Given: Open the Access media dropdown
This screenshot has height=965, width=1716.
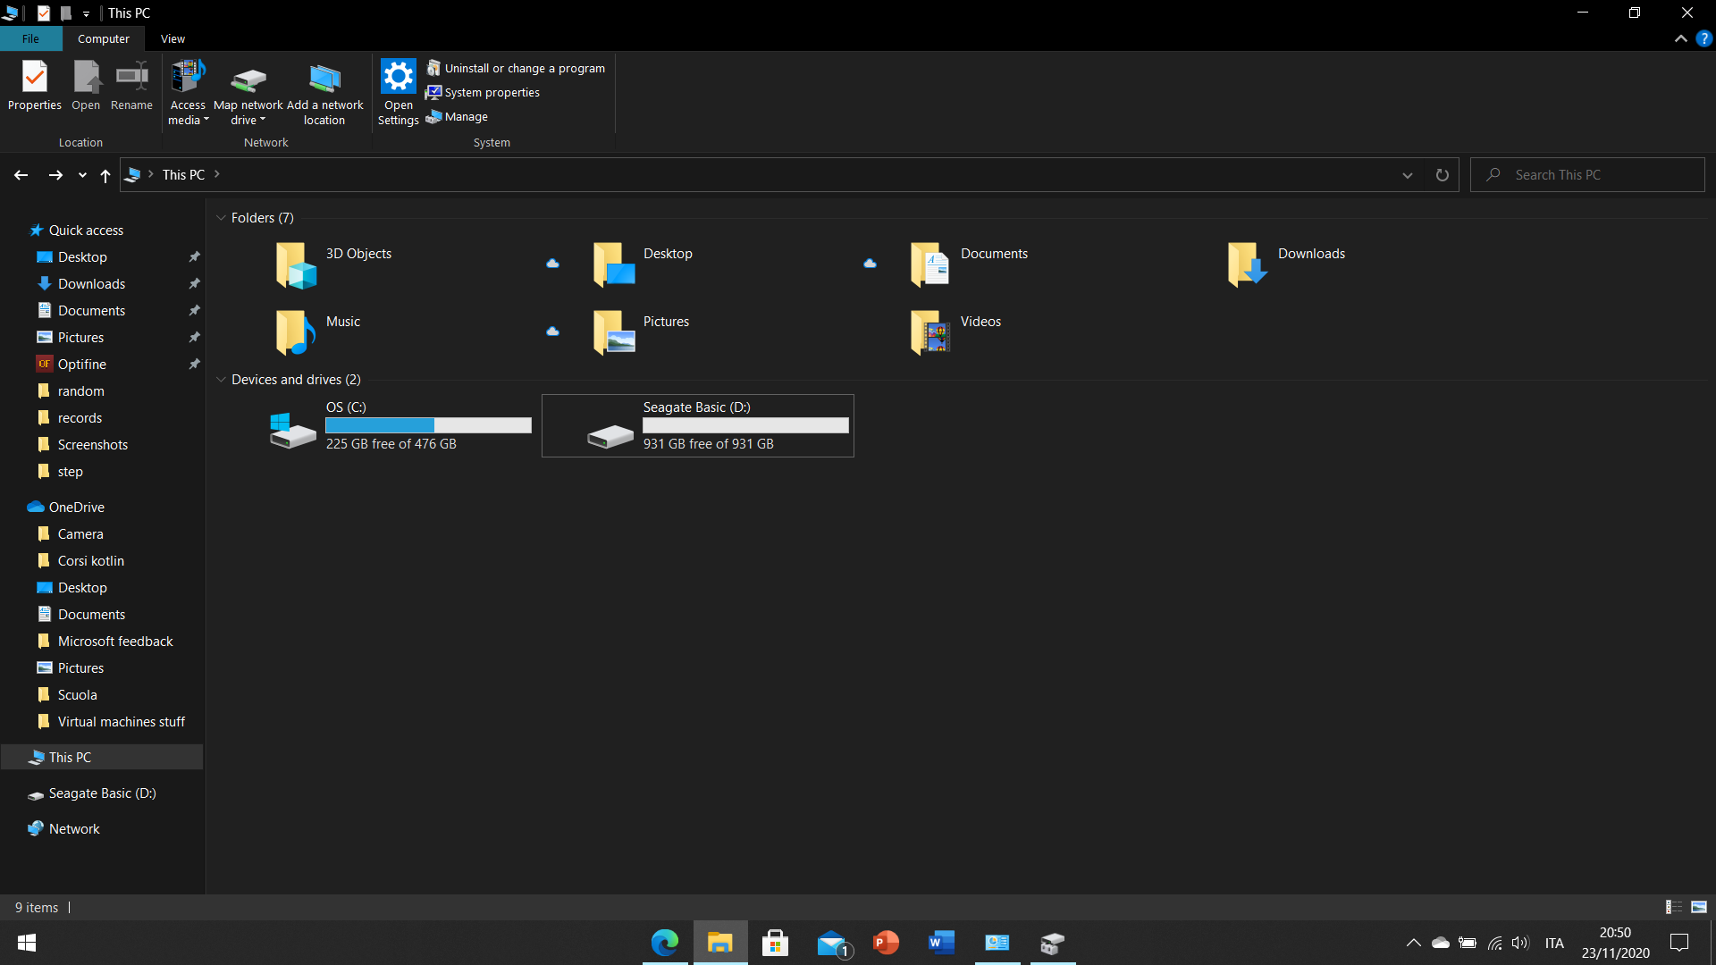Looking at the screenshot, I should coord(188,93).
